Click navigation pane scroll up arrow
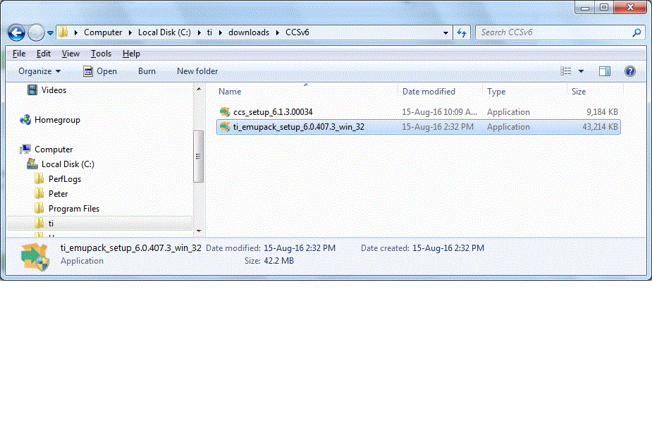Screen dimensions: 652x433 [x=199, y=89]
